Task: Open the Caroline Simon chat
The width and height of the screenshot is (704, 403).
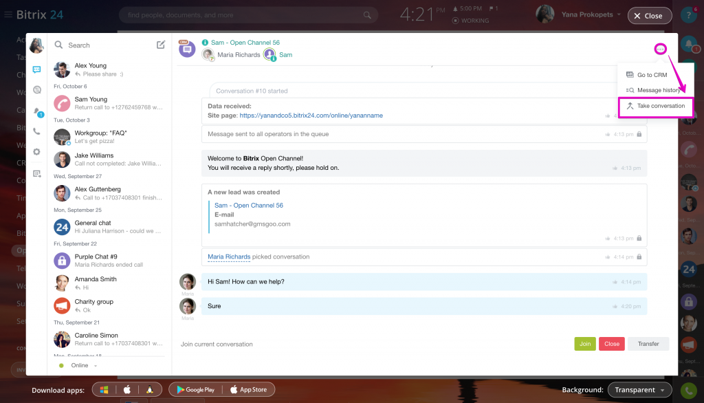Action: [x=108, y=339]
